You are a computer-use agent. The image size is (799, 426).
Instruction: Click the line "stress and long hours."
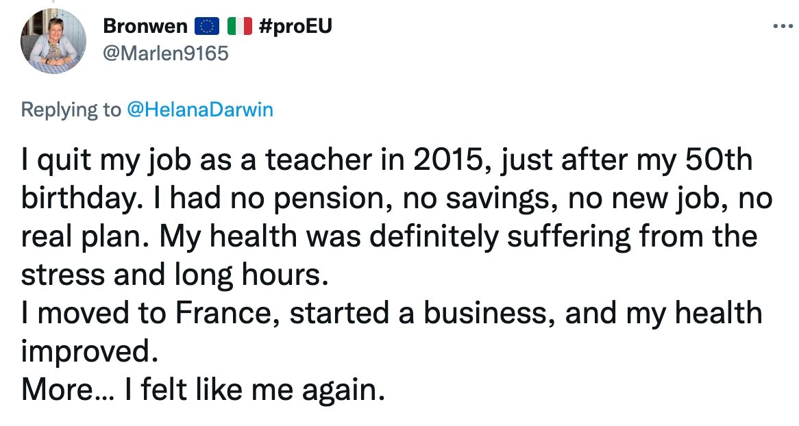point(170,275)
